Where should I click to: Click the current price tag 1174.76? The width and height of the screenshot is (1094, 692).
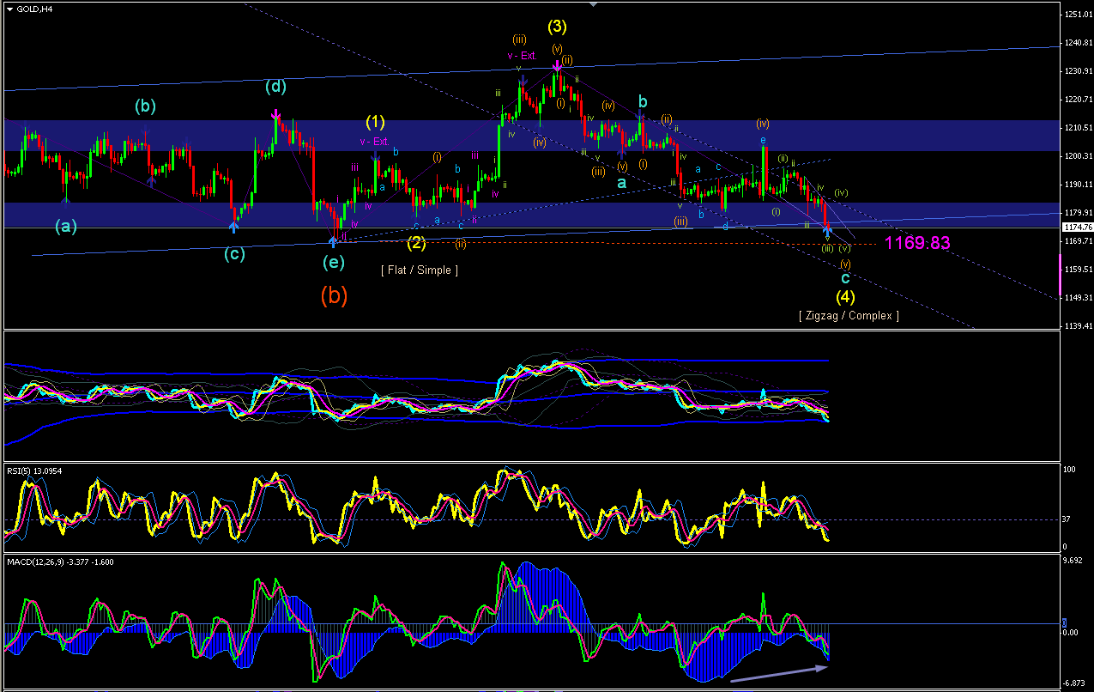[1077, 228]
